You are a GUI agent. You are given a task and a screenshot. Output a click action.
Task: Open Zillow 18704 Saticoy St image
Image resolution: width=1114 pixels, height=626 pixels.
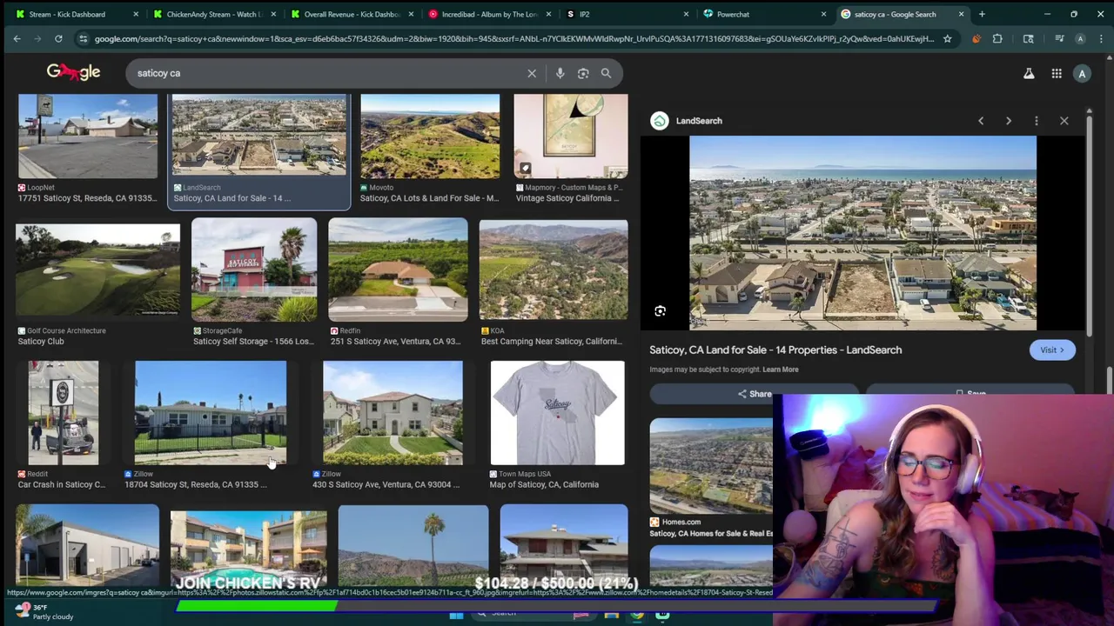[x=211, y=413]
